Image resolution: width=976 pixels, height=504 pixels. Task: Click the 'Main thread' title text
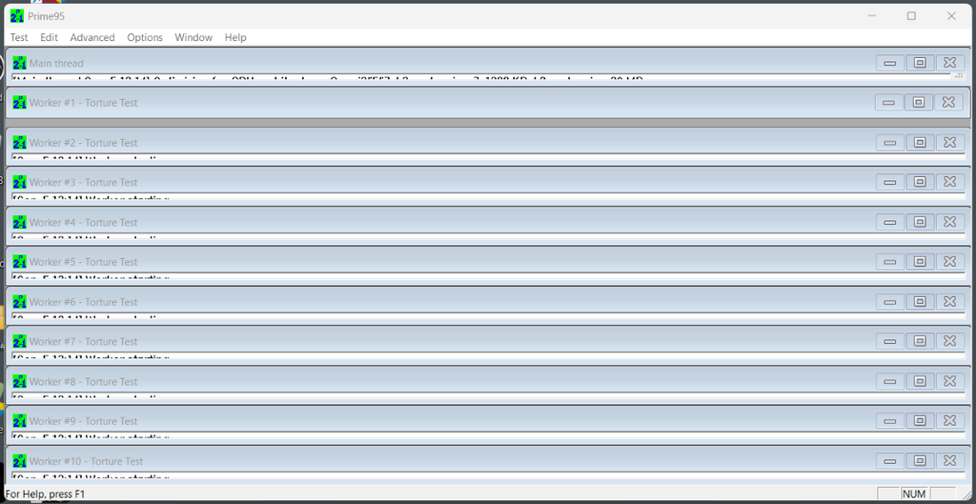coord(56,63)
